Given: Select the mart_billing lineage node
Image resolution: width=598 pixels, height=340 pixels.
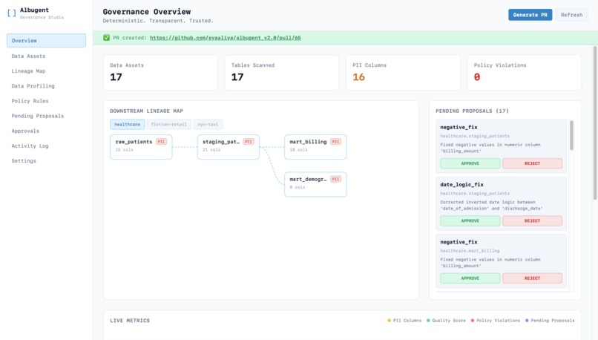Looking at the screenshot, I should [x=315, y=147].
